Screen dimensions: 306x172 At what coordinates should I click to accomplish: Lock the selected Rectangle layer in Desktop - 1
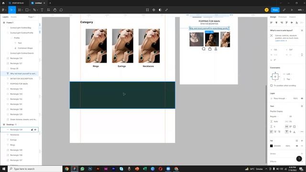tap(32, 129)
